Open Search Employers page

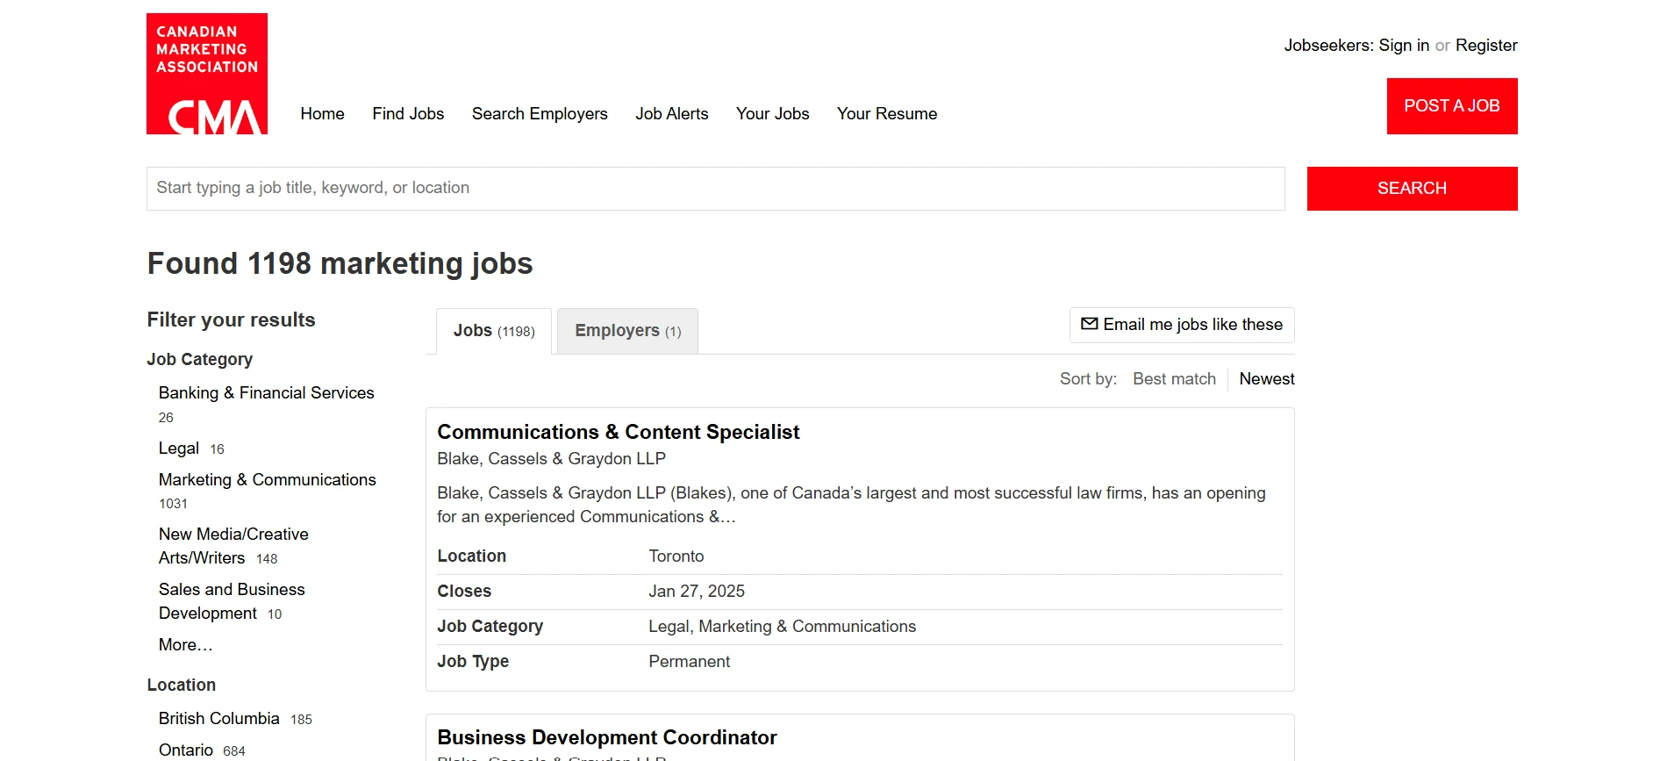point(540,113)
